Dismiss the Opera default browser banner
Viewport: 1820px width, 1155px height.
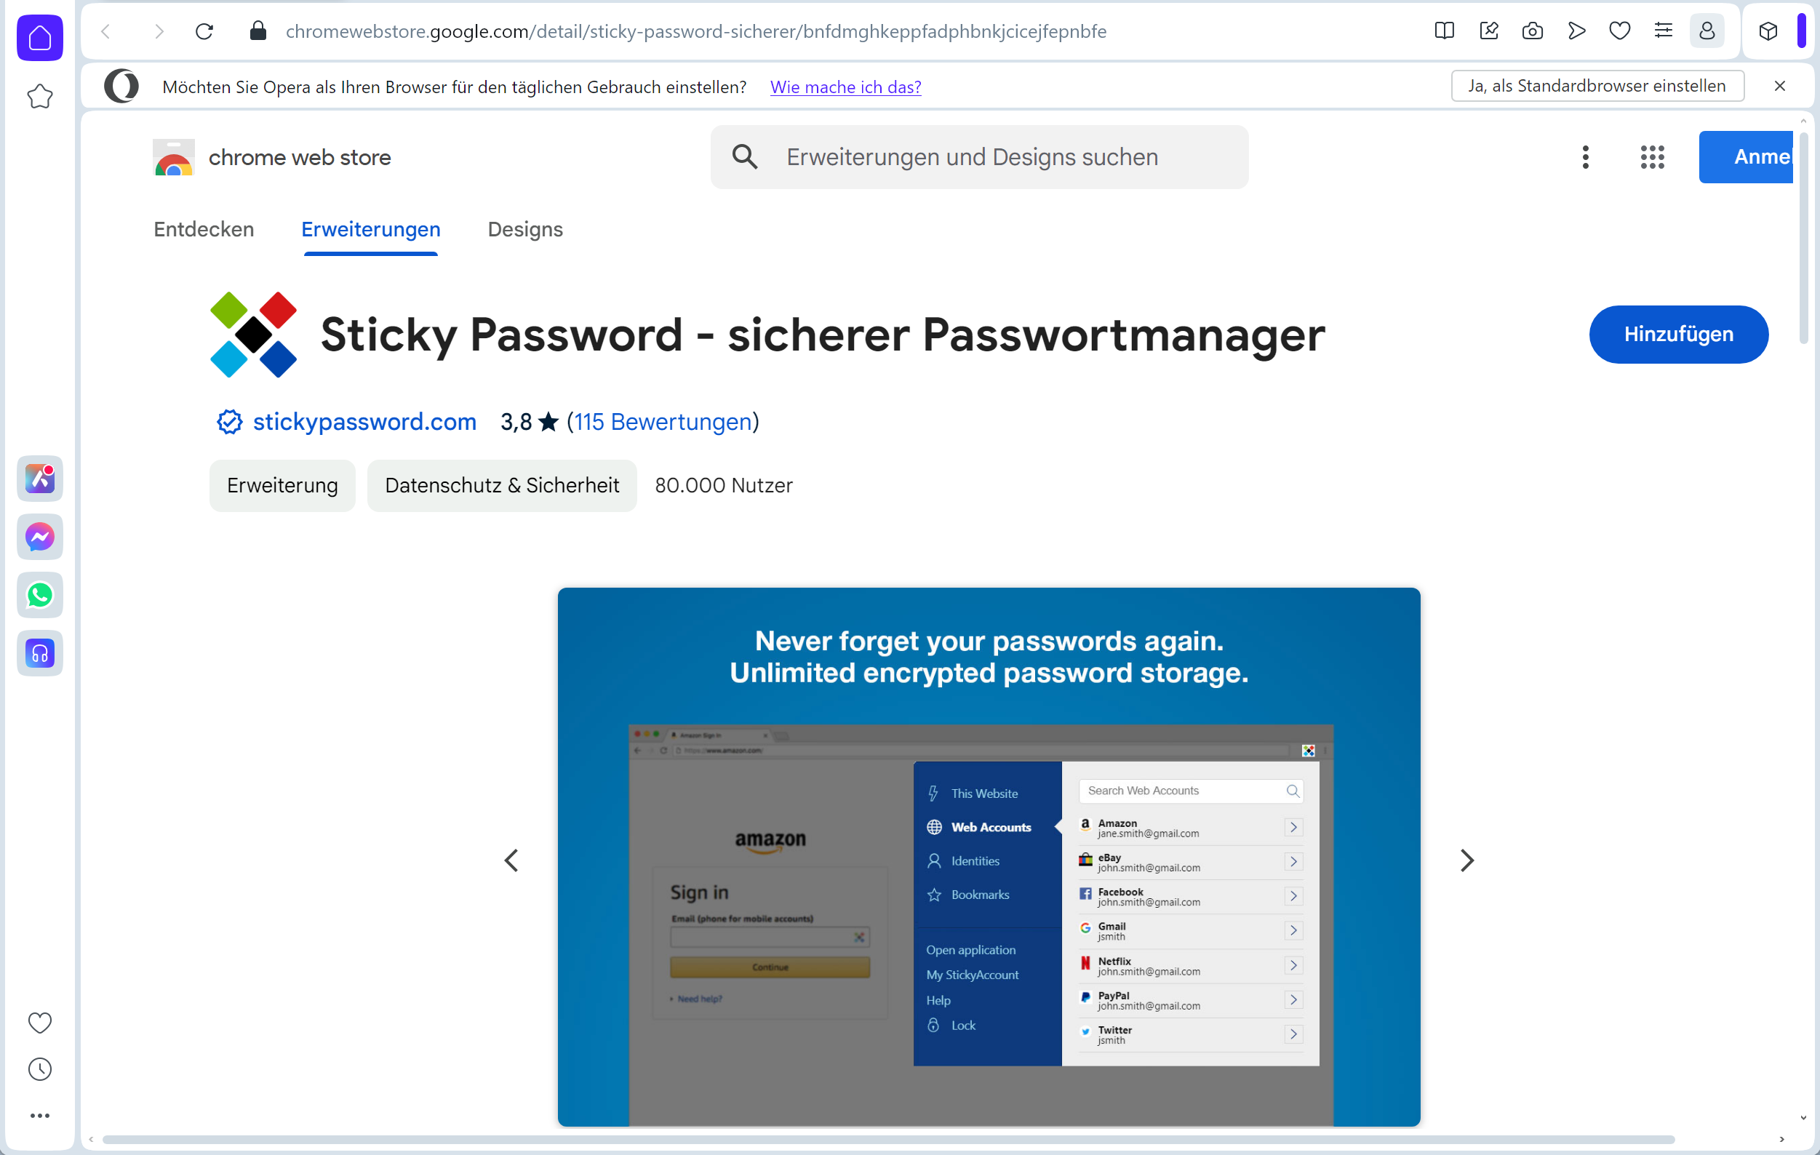tap(1780, 86)
